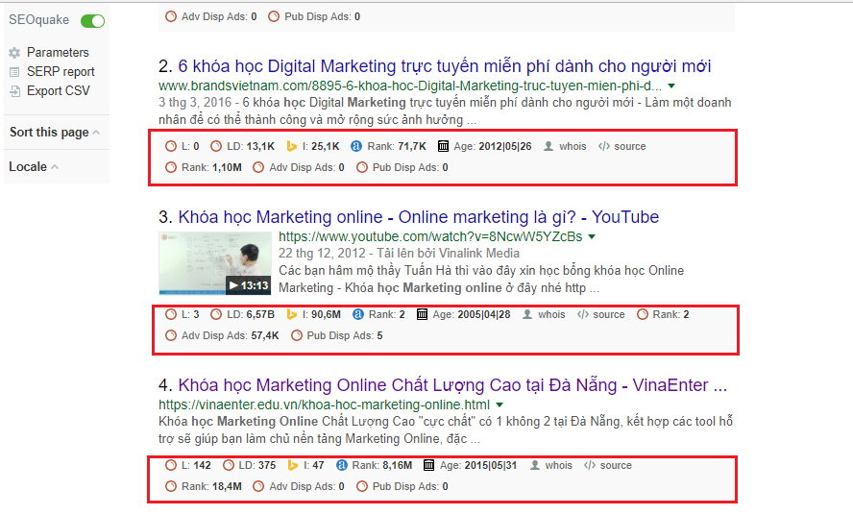Click Bing index I: 47 icon
Image resolution: width=853 pixels, height=515 pixels.
coord(293,465)
